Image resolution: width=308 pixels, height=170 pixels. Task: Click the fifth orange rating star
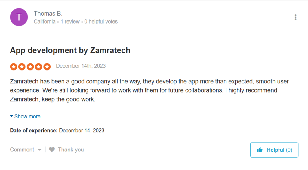(x=47, y=67)
